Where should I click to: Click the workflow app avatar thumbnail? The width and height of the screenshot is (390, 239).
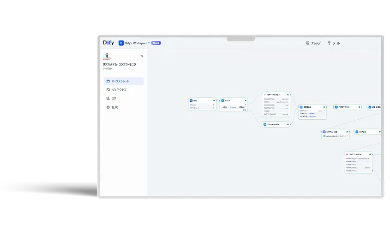point(107,56)
